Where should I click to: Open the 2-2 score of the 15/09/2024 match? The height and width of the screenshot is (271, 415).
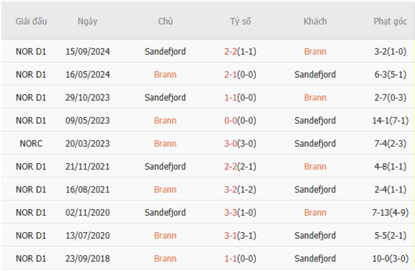[x=230, y=52]
